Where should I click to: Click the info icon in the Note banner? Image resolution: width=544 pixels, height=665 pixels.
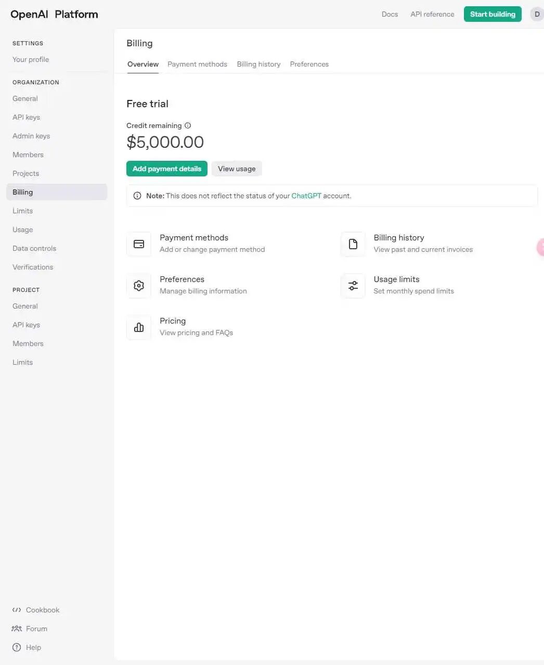[x=137, y=196]
